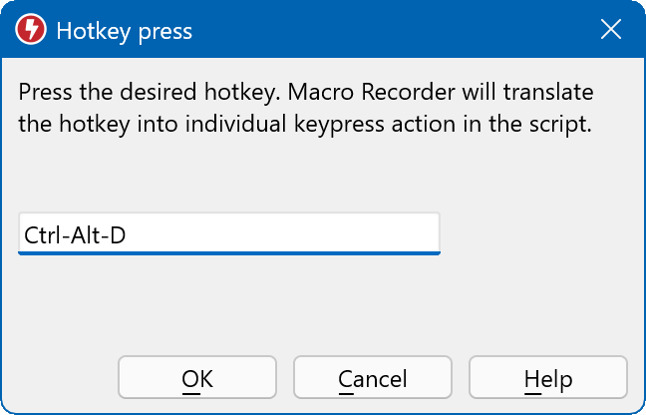
Task: Accept Ctrl-Alt-D by clicking OK
Action: [x=196, y=379]
